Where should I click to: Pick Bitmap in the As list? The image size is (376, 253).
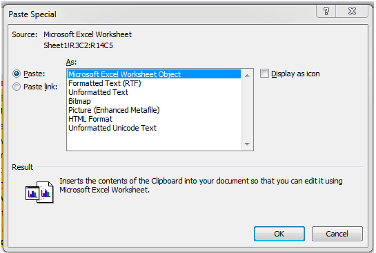(x=154, y=101)
